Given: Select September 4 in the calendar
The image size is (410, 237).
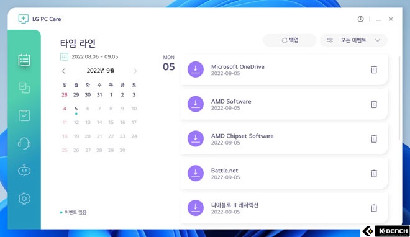Looking at the screenshot, I should (x=65, y=109).
